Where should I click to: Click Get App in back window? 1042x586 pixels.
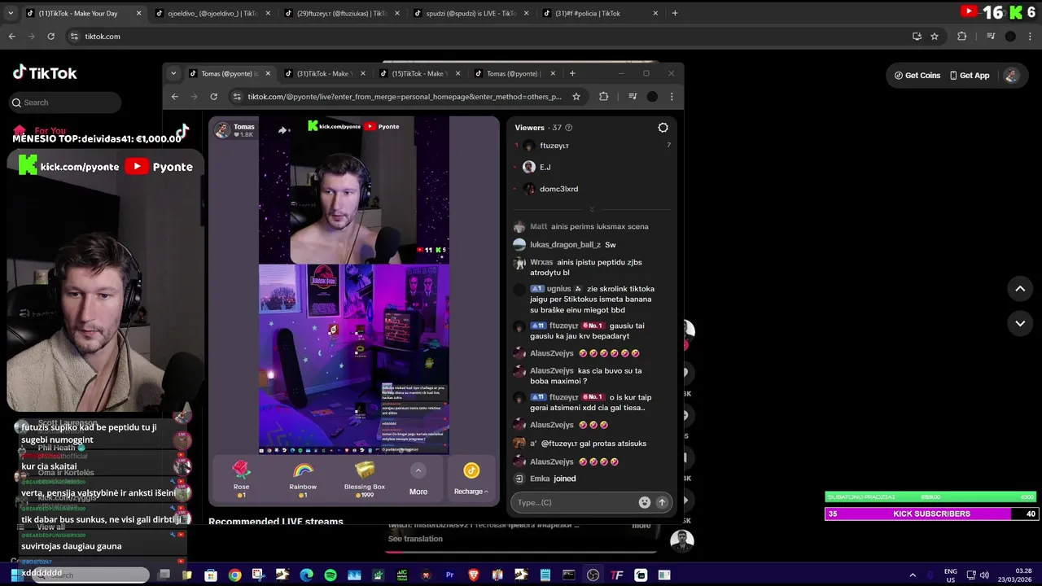coord(970,76)
